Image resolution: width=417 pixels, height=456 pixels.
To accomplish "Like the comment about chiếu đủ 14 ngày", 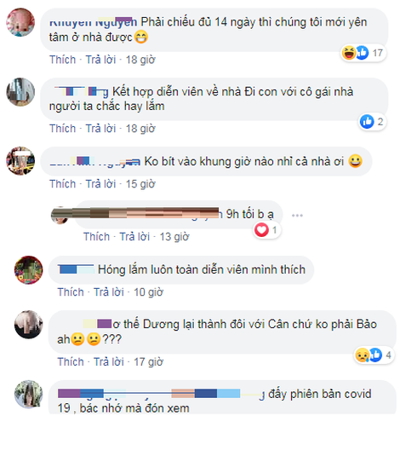I will 62,60.
